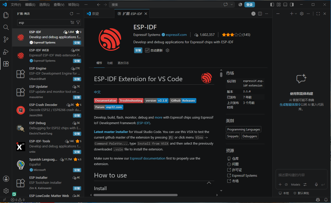Expand the overflow menu after 转到(G)
This screenshot has width=331, height=203.
[x=86, y=5]
